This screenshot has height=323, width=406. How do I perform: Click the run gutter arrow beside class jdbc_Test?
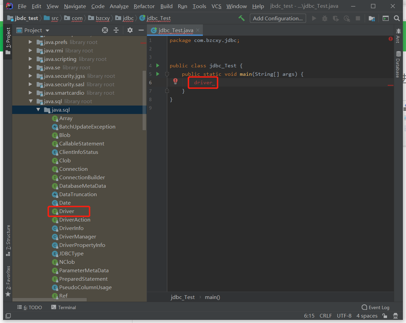[x=158, y=66]
